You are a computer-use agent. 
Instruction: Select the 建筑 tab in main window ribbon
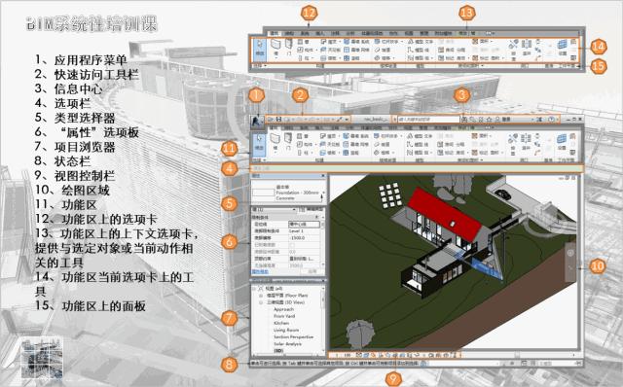click(x=274, y=127)
